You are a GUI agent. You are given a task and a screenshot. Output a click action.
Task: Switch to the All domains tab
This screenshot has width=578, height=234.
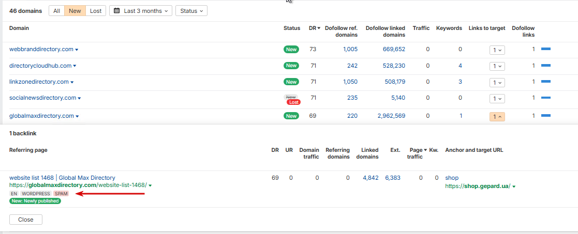coord(57,11)
